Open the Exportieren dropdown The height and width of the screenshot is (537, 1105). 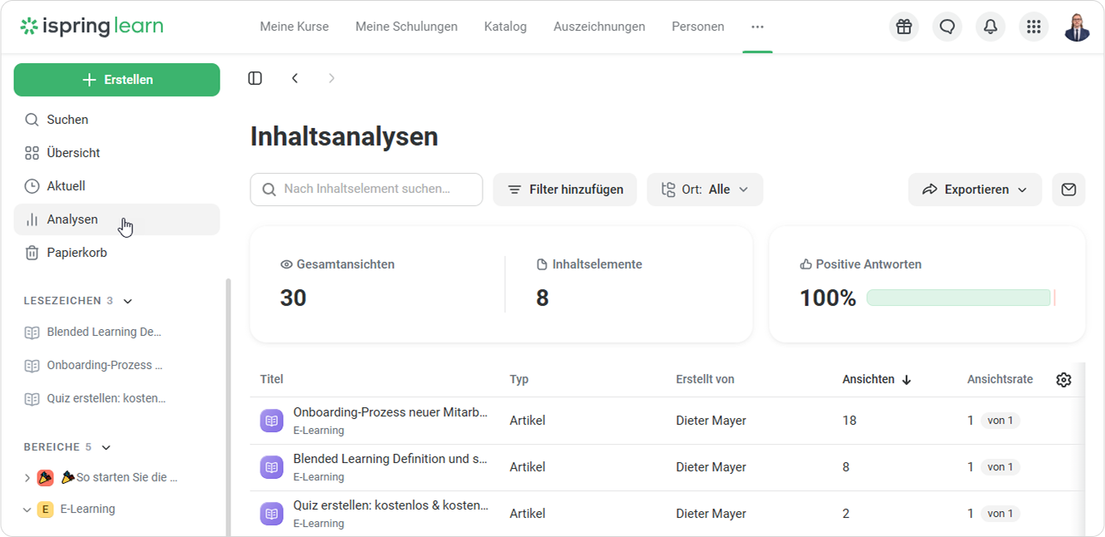coord(974,190)
